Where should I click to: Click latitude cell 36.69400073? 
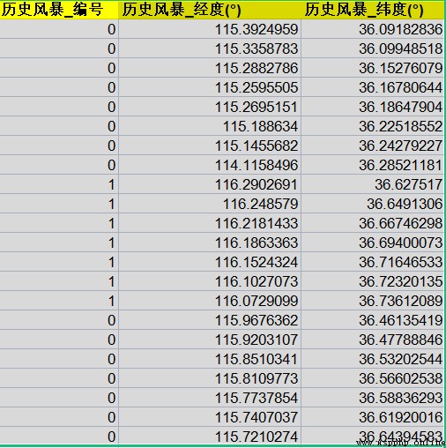[x=373, y=243]
